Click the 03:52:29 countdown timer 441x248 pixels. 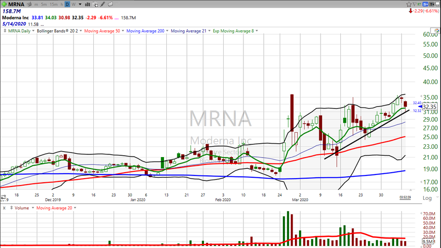coord(405,197)
